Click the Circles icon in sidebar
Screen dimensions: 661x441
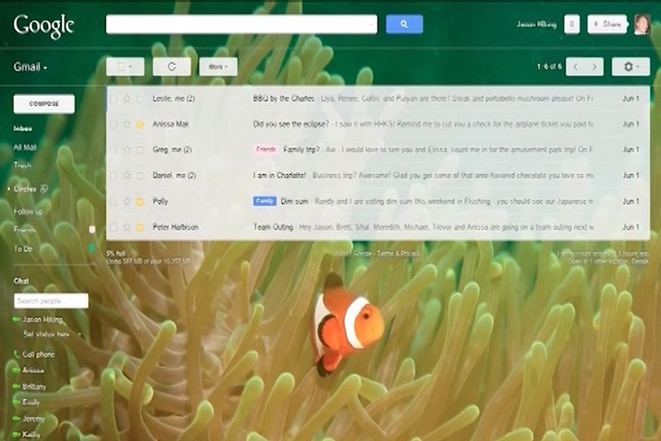tap(44, 189)
